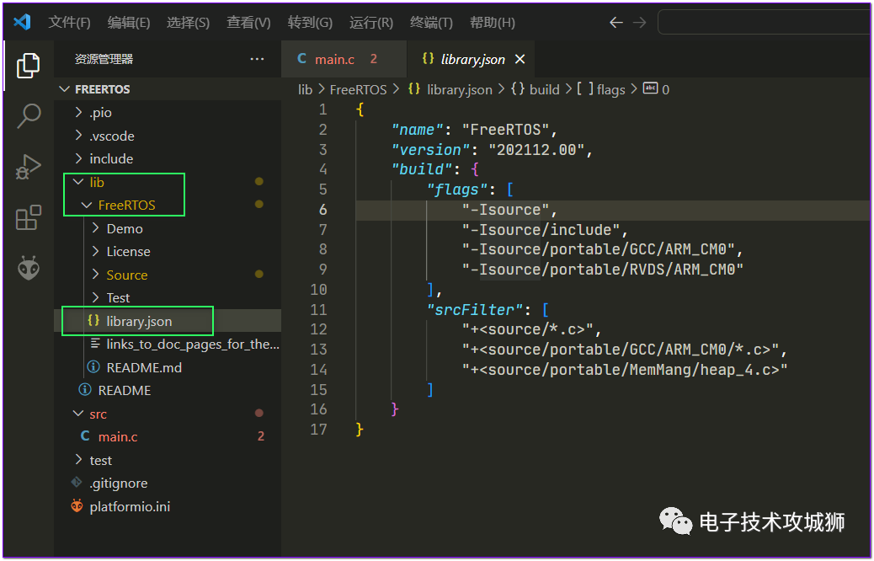Open the Explorer view in activity bar
The width and height of the screenshot is (874, 561).
[28, 66]
